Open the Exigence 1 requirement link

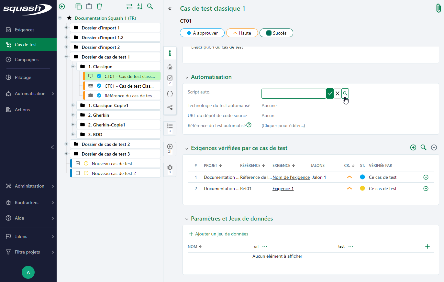[283, 188]
